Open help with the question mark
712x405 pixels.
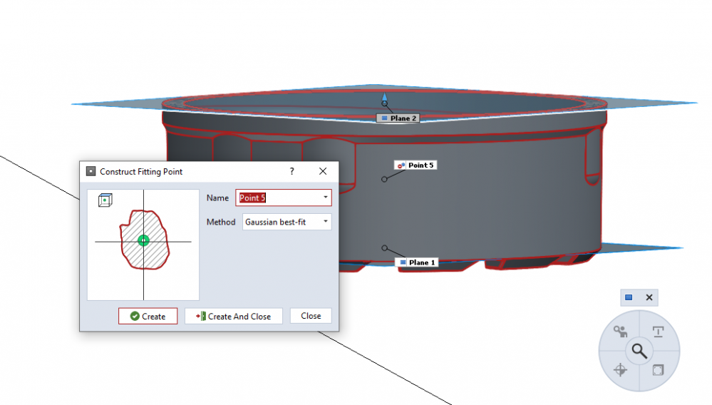(x=291, y=171)
